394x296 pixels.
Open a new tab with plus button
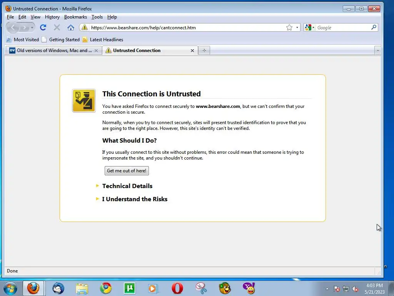tap(204, 50)
